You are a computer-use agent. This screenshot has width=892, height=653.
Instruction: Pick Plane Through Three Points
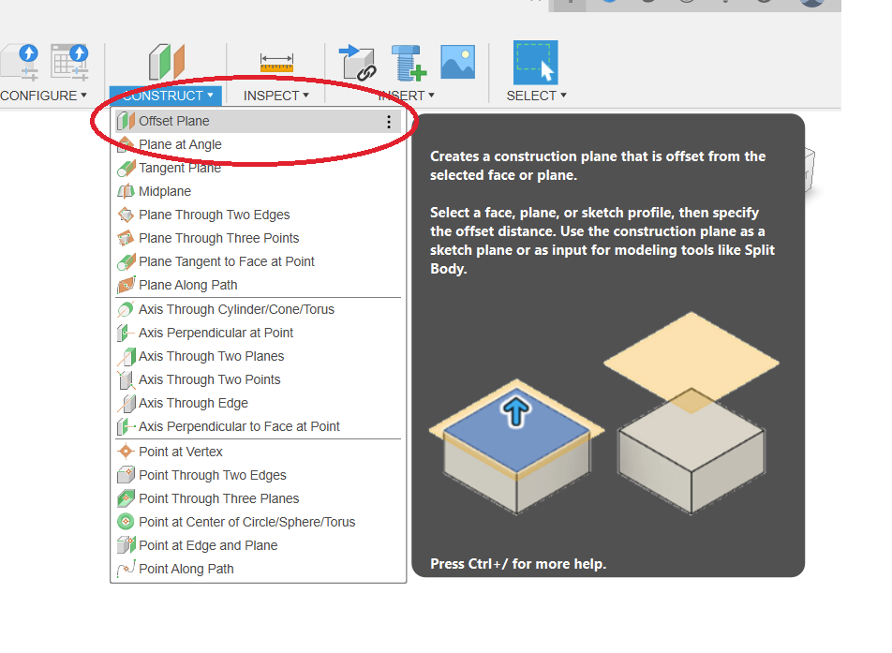pos(218,238)
